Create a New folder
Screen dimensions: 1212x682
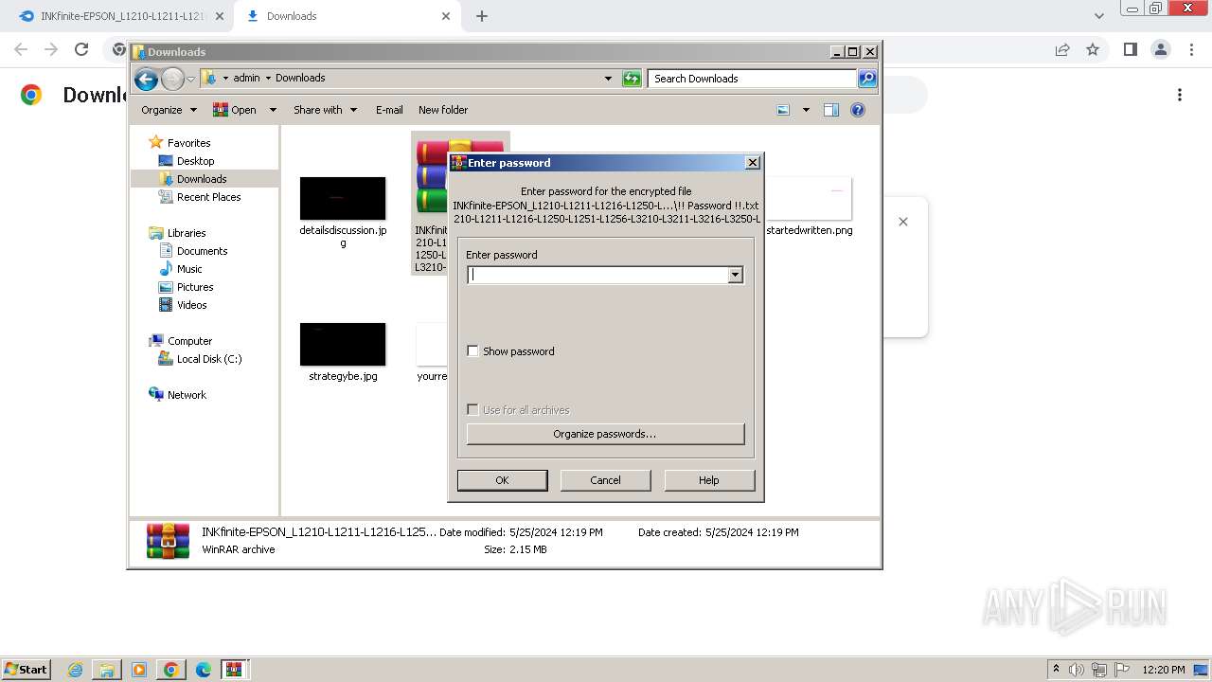tap(443, 110)
